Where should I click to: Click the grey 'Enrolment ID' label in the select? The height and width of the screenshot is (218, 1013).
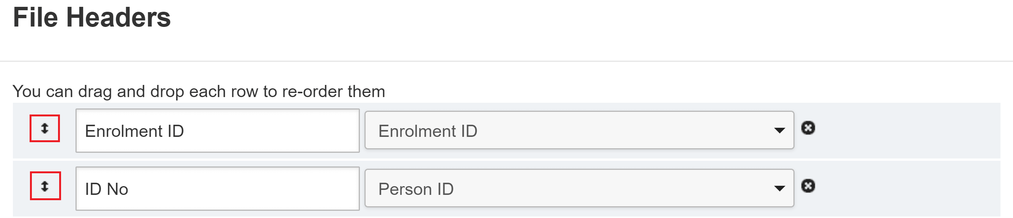(428, 131)
